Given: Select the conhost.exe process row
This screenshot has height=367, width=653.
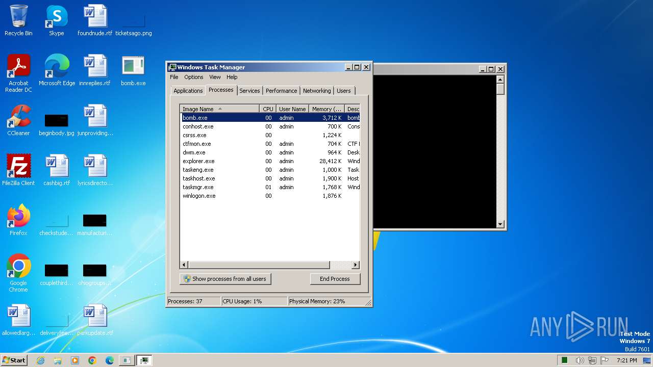Looking at the screenshot, I should pos(270,126).
